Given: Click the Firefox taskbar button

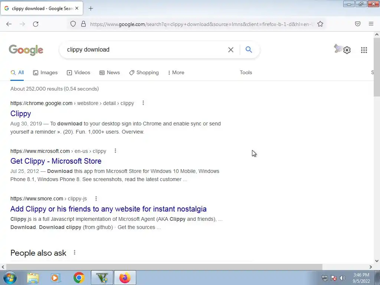Looking at the screenshot, I should tap(125, 278).
